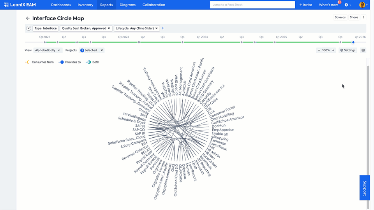Image resolution: width=374 pixels, height=210 pixels.
Task: Zoom out with the minus icon
Action: point(319,50)
